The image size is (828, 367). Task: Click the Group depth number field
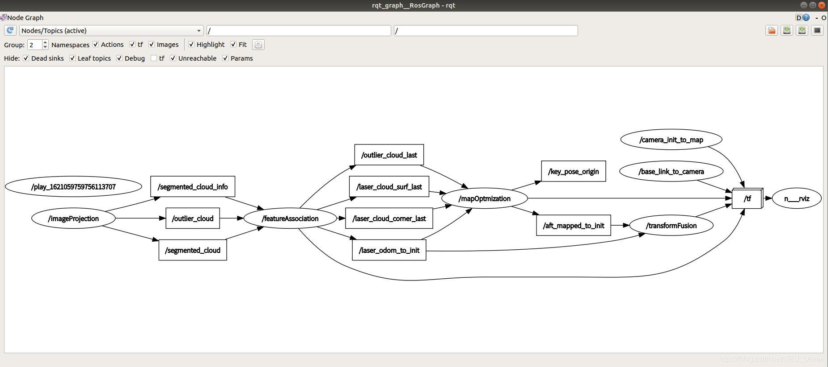[x=35, y=45]
